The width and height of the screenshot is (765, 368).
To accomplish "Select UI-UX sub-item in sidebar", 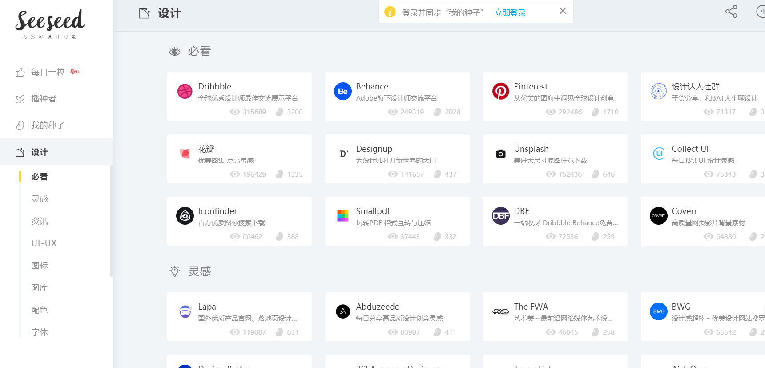I will point(44,243).
